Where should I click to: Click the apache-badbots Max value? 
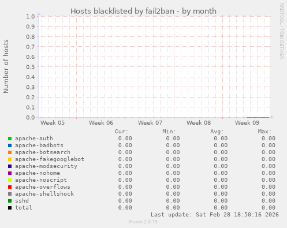[269, 145]
